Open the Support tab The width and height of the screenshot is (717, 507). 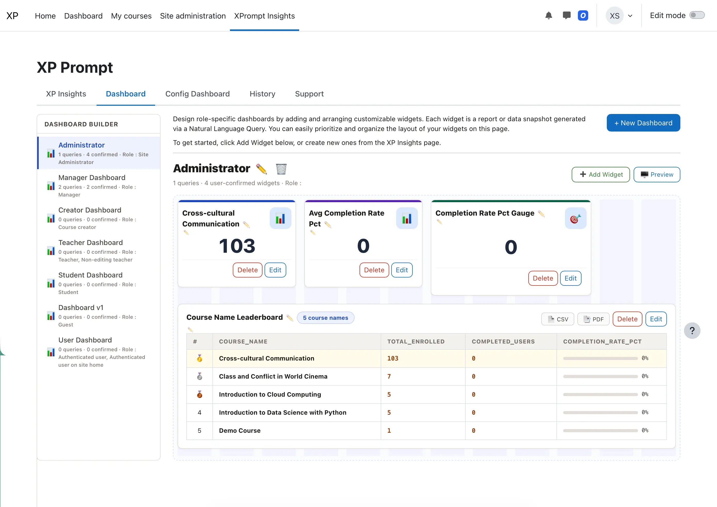coord(309,94)
